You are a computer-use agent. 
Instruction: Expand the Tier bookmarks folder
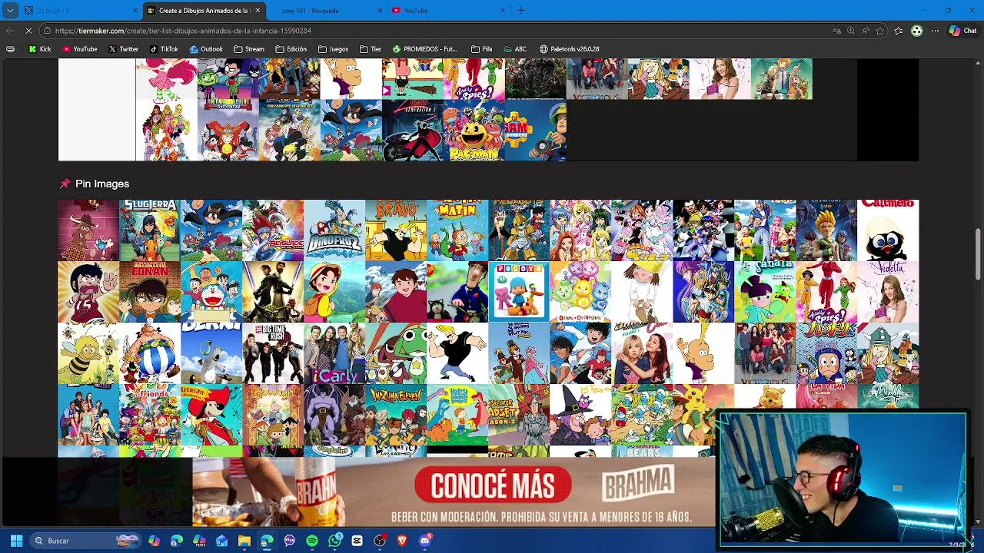pyautogui.click(x=371, y=49)
